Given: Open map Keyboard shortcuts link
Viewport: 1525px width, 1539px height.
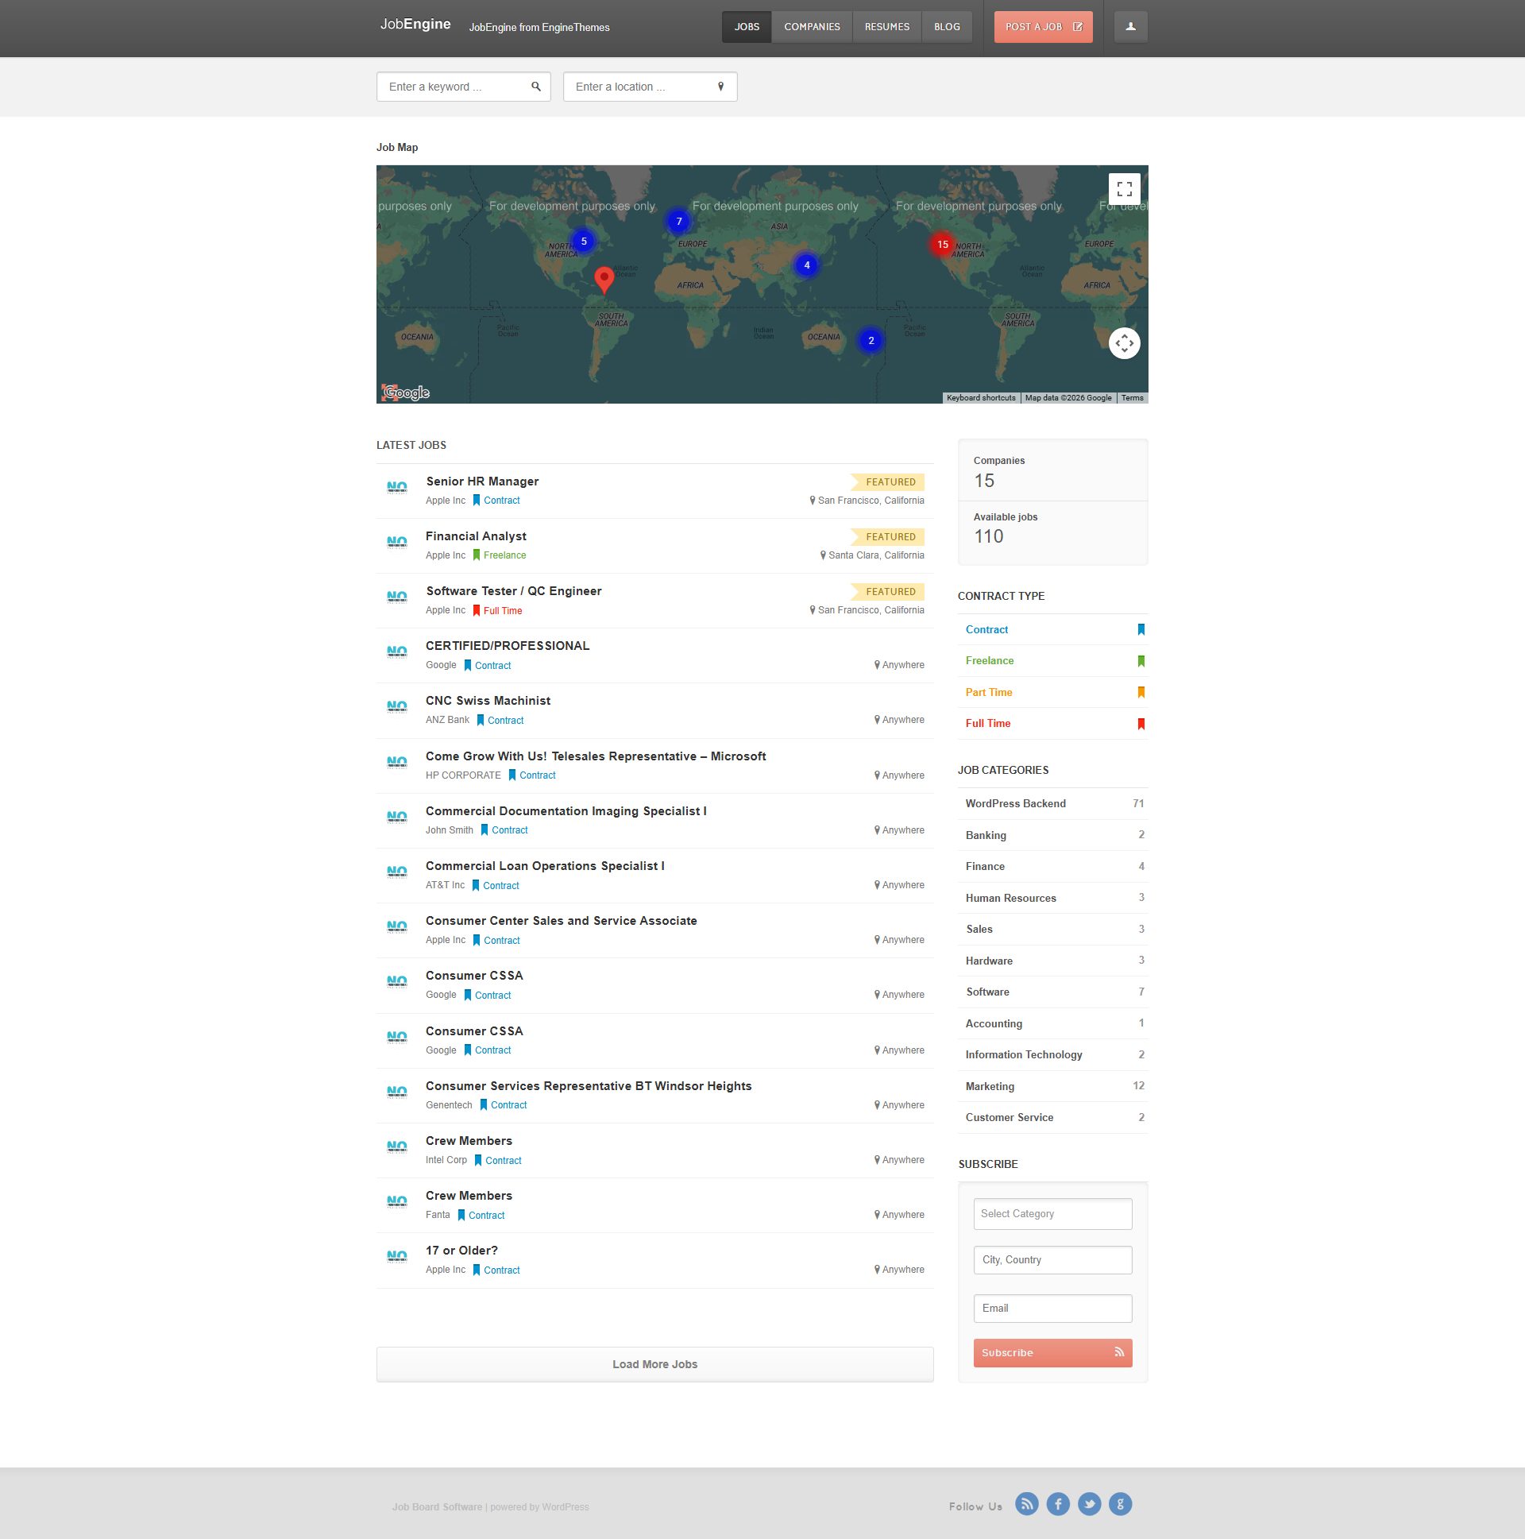Looking at the screenshot, I should 980,397.
